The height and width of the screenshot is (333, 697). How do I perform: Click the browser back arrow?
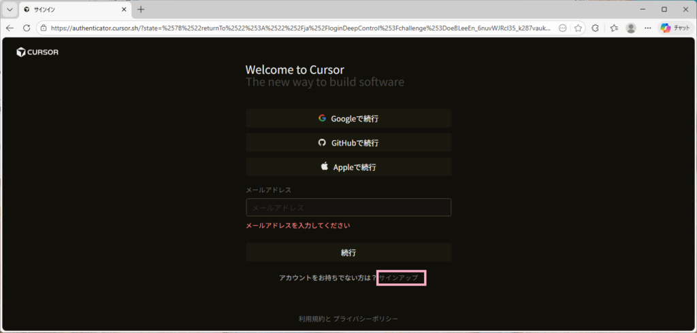click(10, 28)
